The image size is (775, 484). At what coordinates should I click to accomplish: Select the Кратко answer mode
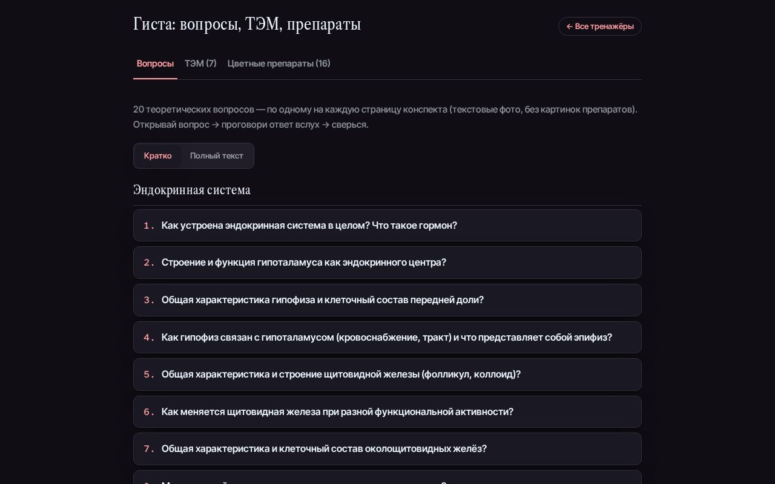[x=158, y=156]
